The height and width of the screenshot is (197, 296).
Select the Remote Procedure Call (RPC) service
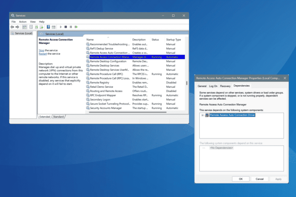tap(135, 74)
